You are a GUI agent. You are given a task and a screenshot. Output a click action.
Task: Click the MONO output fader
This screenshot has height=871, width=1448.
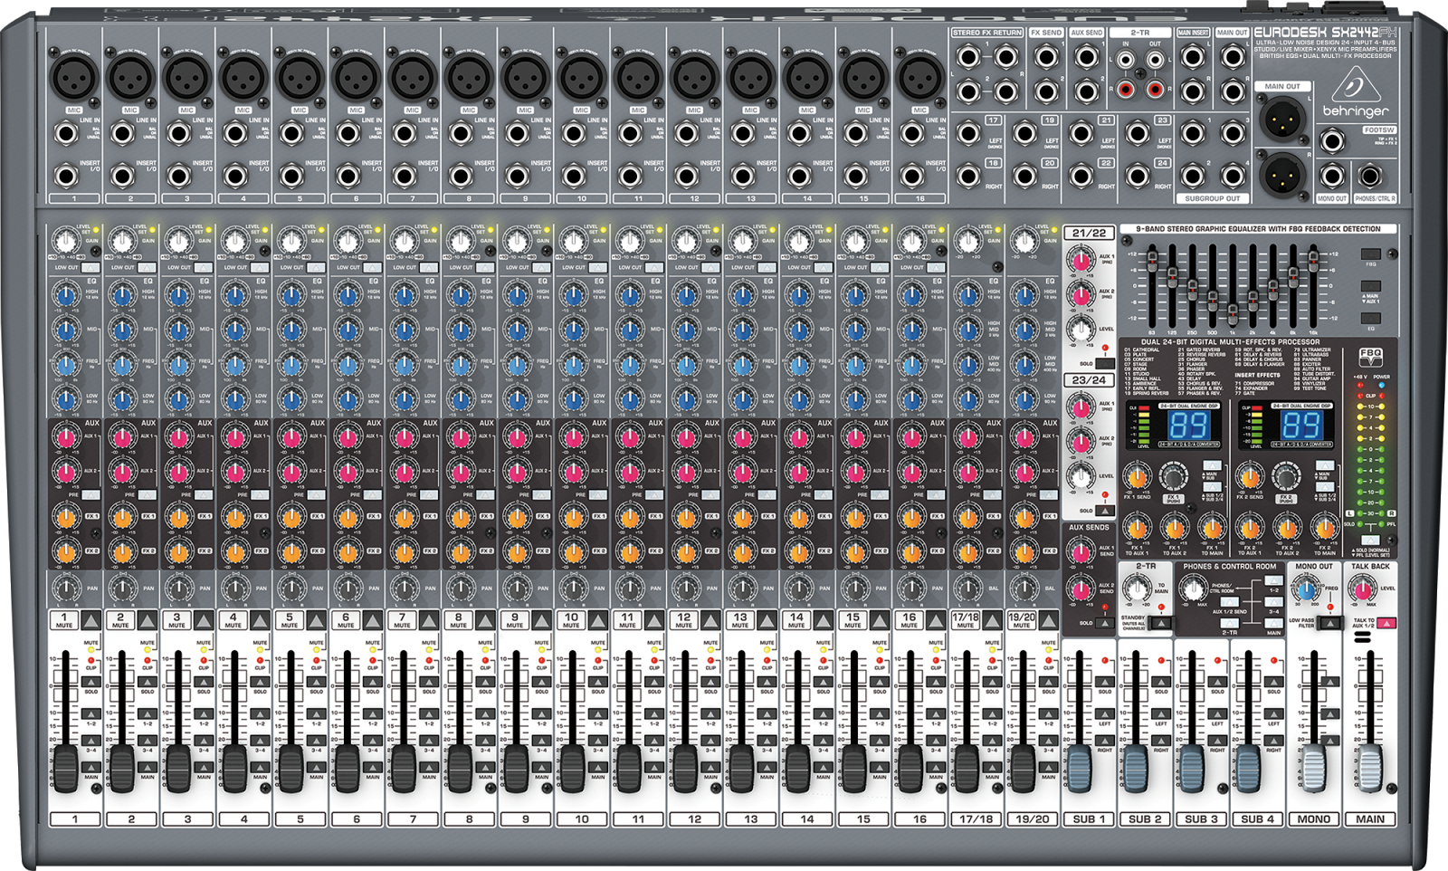tap(1313, 769)
